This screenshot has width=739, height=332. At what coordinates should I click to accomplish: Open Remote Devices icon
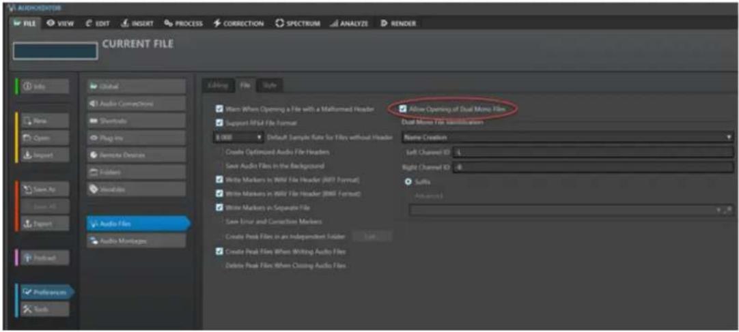[x=93, y=155]
